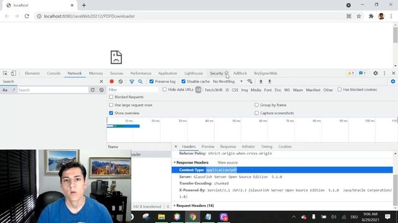Viewport: 398px width, 223px height.
Task: Open the Chrome profile avatar
Action: [381, 16]
